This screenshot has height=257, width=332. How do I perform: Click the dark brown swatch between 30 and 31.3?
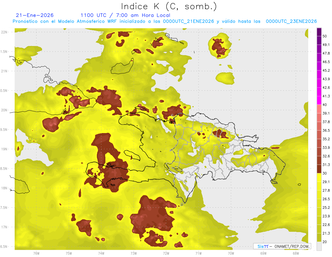(319, 169)
